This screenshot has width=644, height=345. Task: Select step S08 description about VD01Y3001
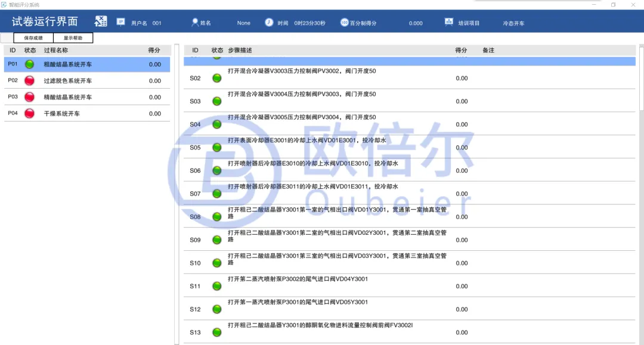337,213
